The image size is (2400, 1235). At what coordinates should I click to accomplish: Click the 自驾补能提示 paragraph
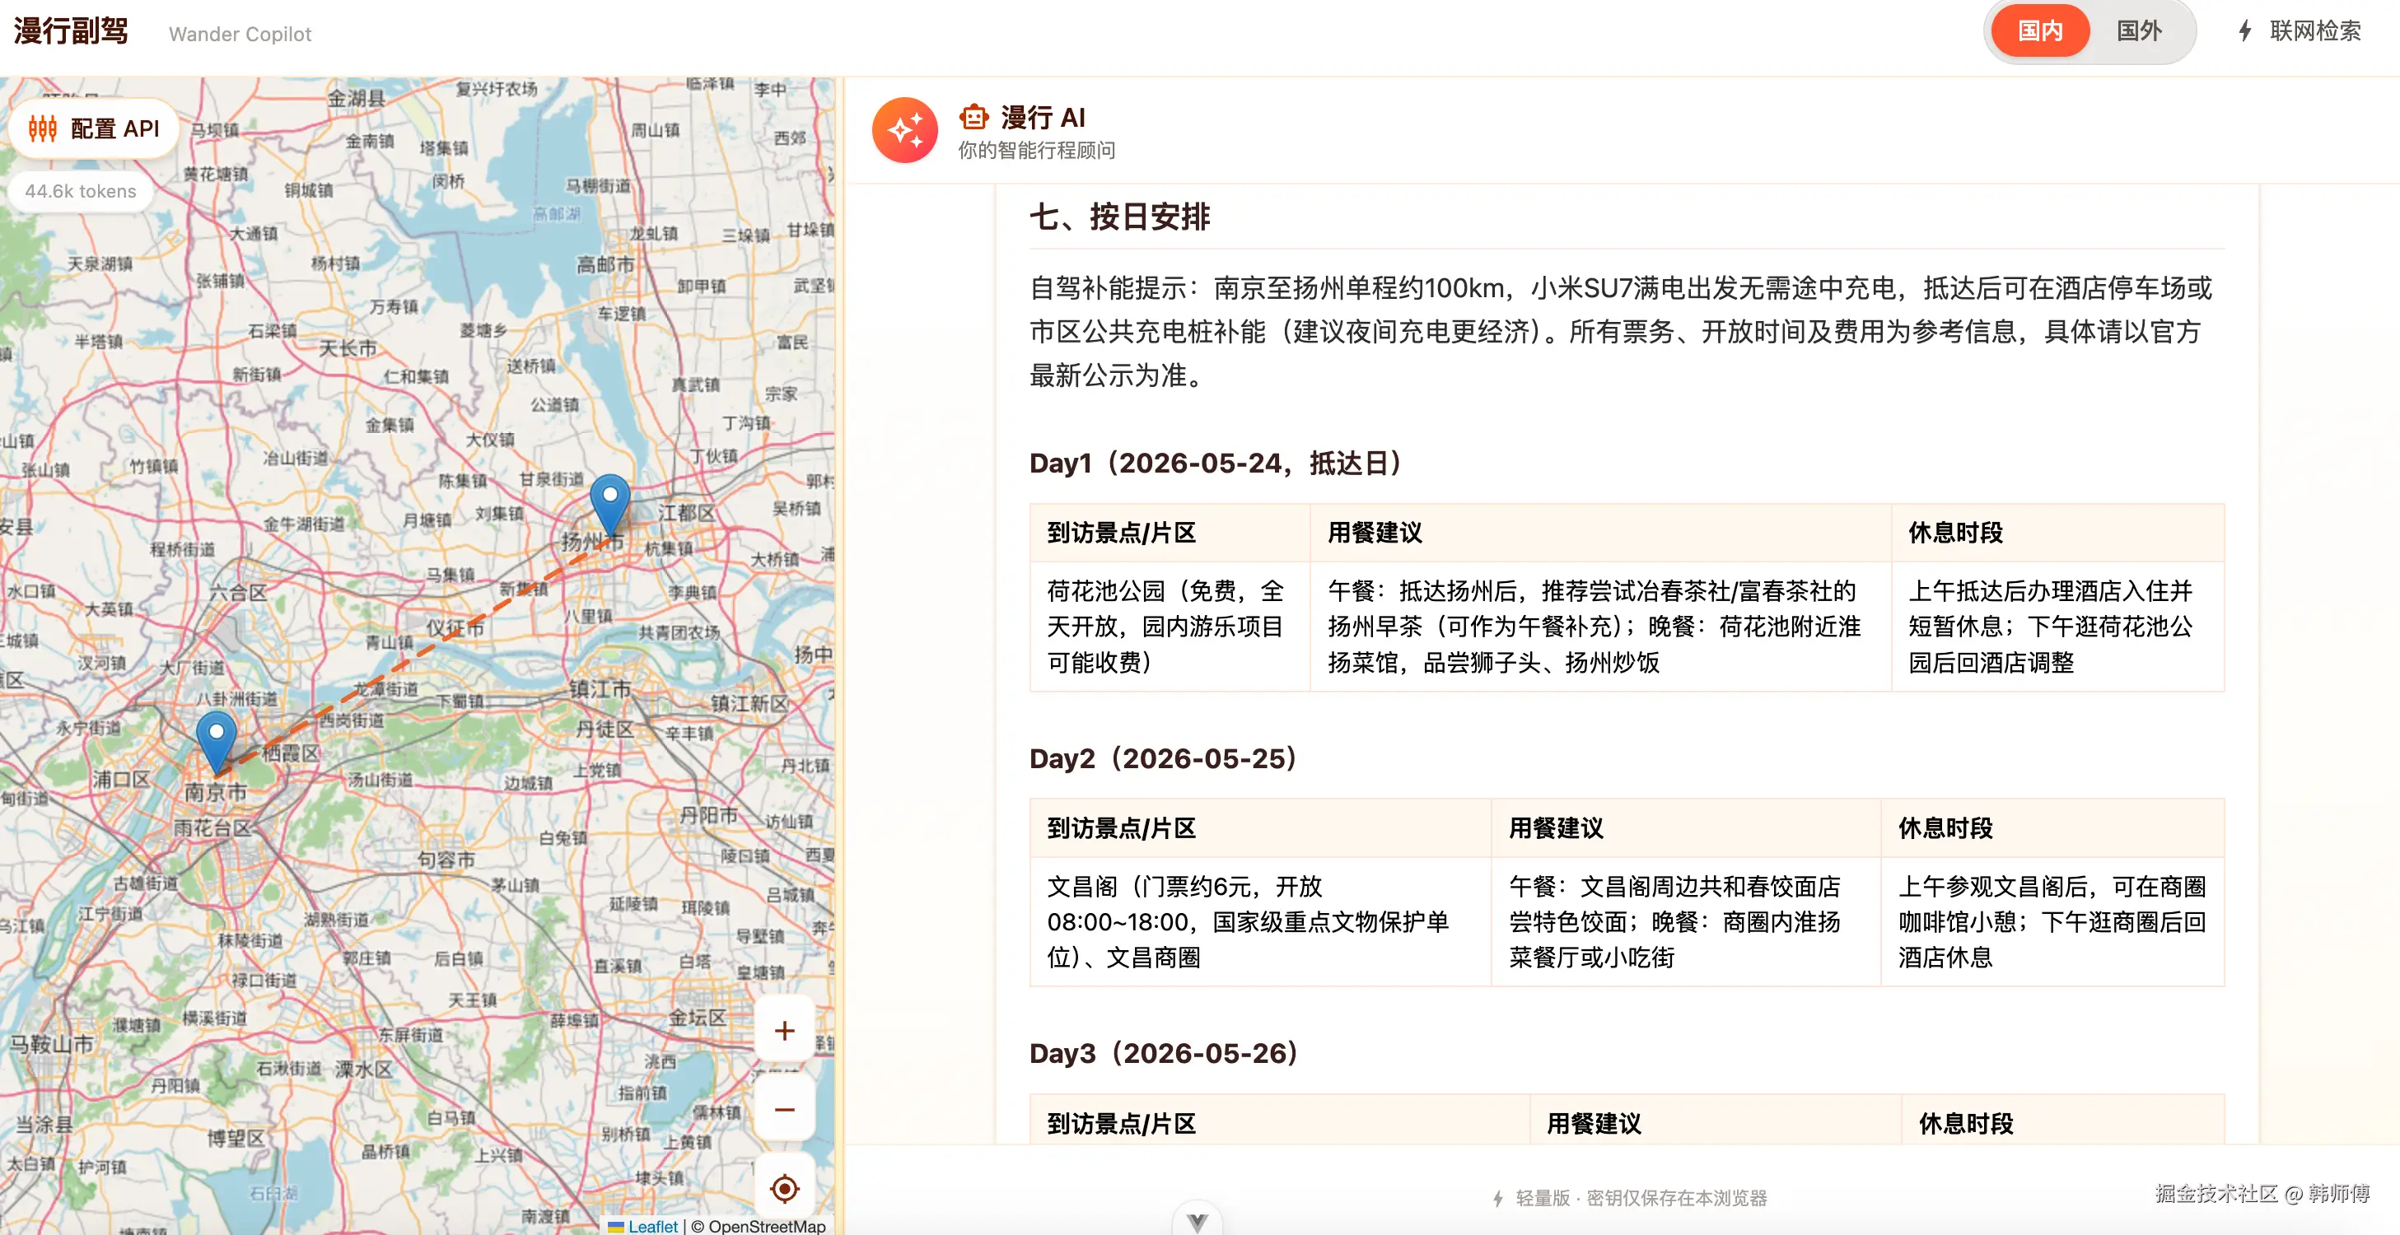click(x=1621, y=331)
